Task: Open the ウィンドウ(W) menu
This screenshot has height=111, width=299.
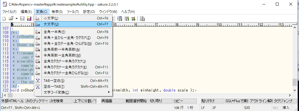Action: (x=108, y=12)
